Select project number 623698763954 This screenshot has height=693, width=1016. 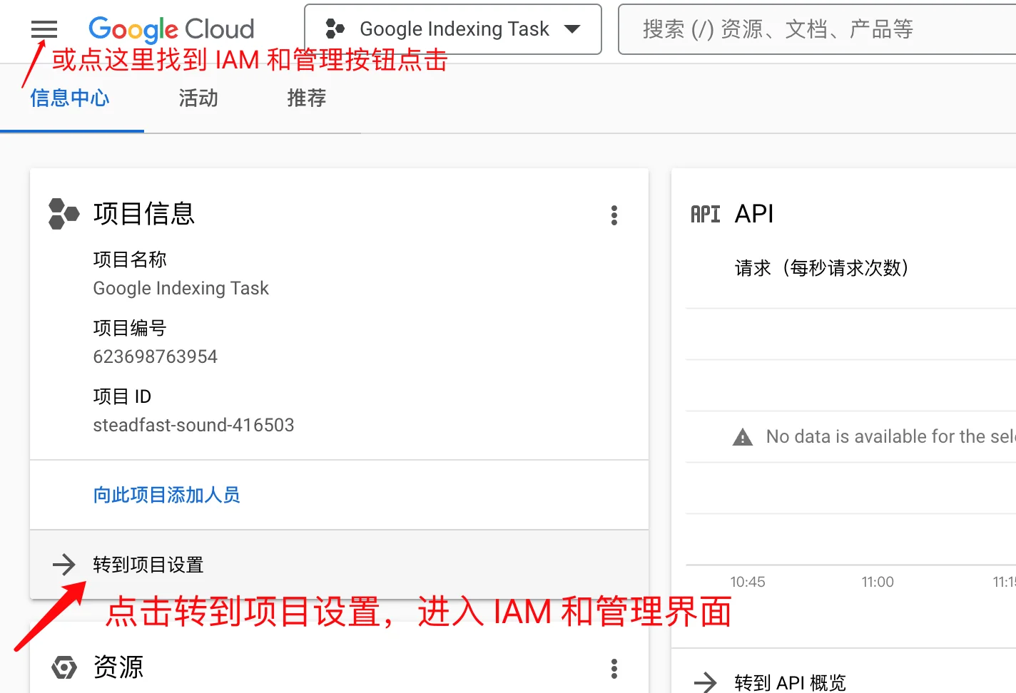(x=156, y=356)
